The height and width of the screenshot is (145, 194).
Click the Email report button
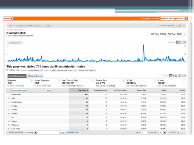(x=20, y=26)
